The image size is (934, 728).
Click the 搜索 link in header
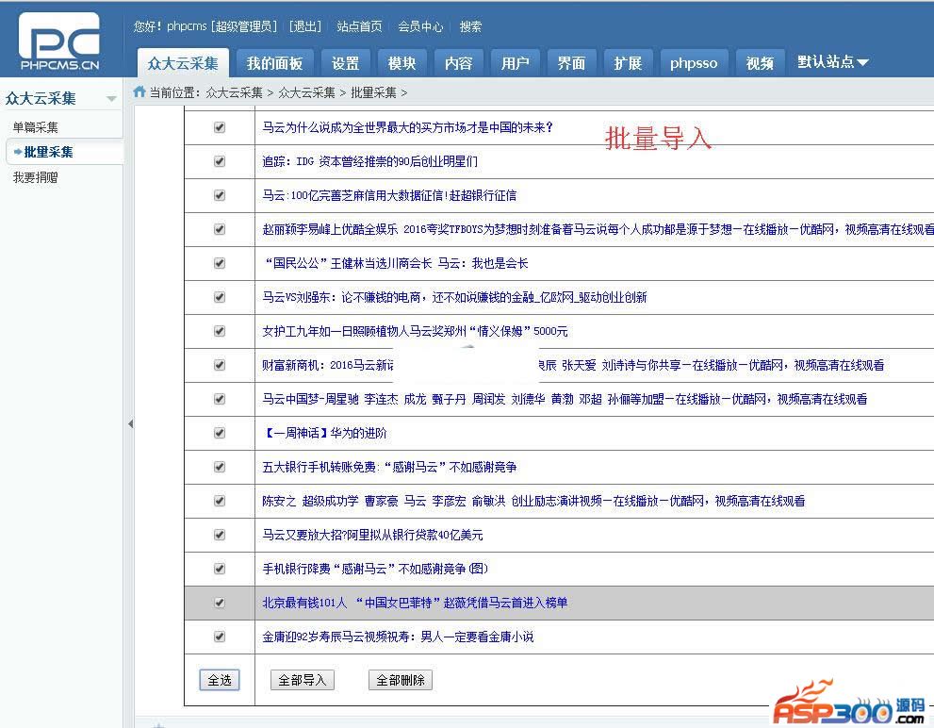[x=470, y=26]
